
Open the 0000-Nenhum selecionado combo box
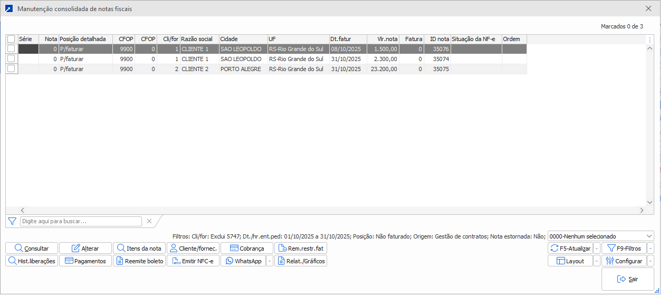(601, 236)
